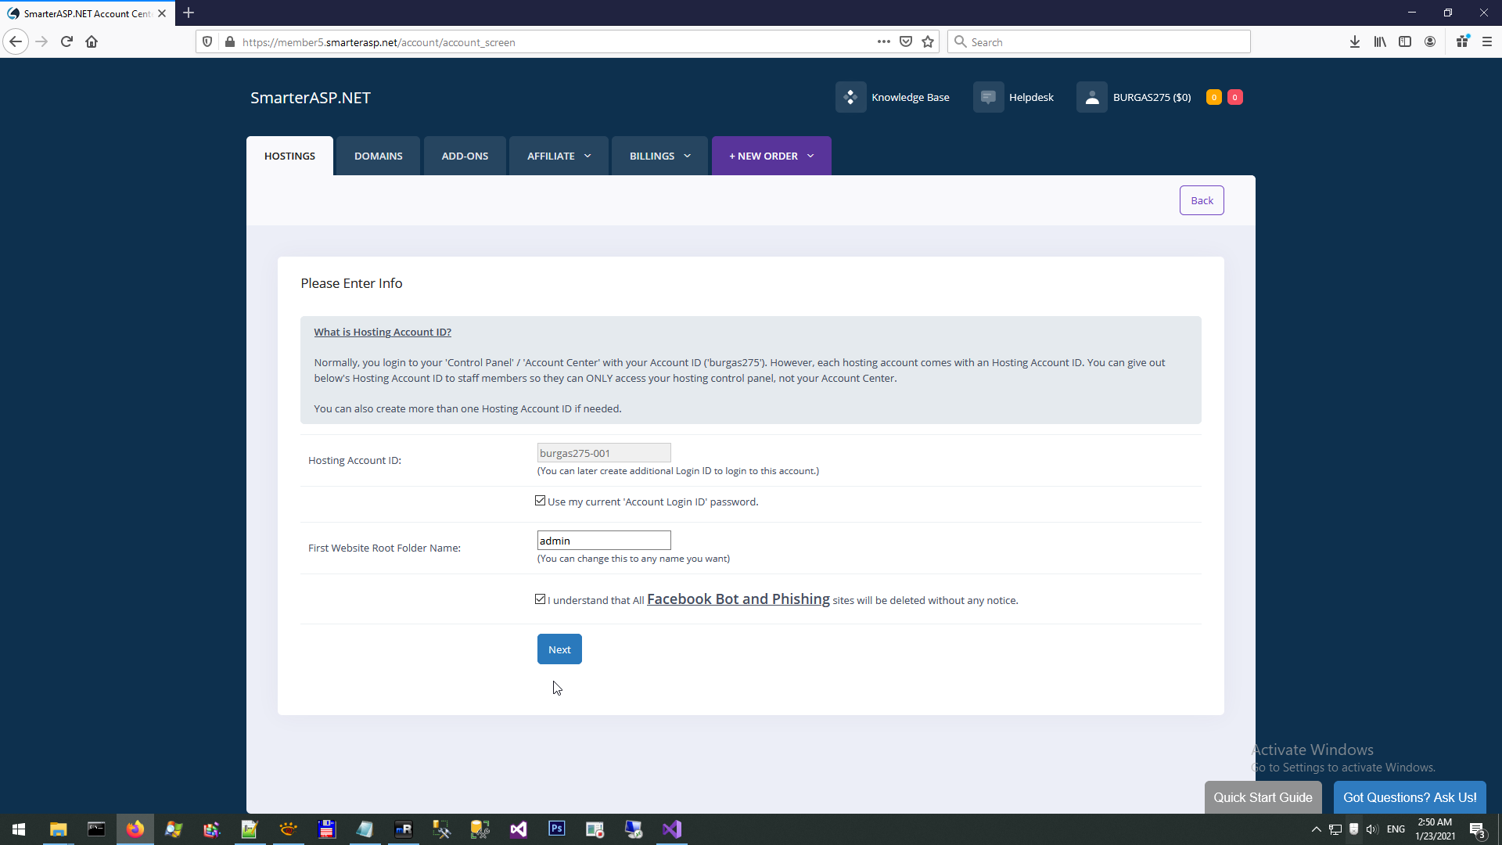Switch to the DOMAINS tab
1502x845 pixels.
[x=378, y=156]
